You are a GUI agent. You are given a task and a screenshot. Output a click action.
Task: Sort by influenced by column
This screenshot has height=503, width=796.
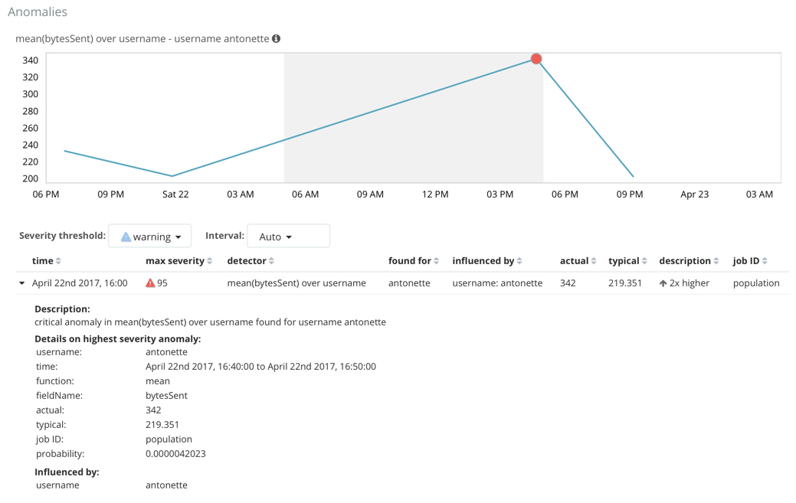[x=519, y=261]
